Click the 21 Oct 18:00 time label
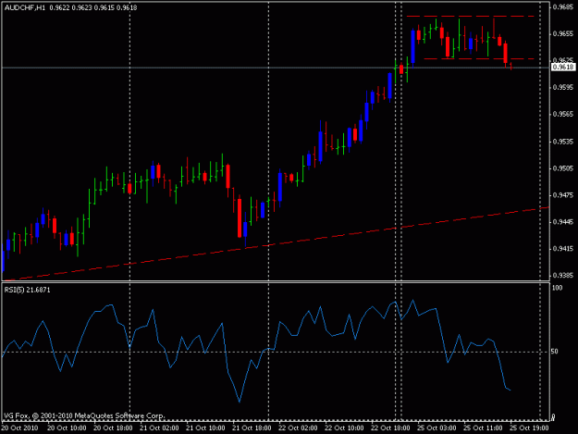The height and width of the screenshot is (434, 578). (x=252, y=428)
